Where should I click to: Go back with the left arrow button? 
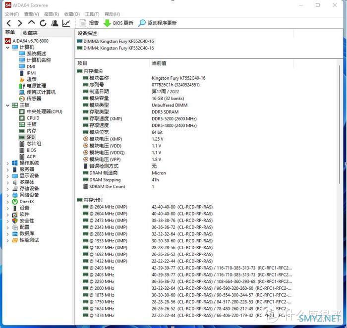(9, 23)
